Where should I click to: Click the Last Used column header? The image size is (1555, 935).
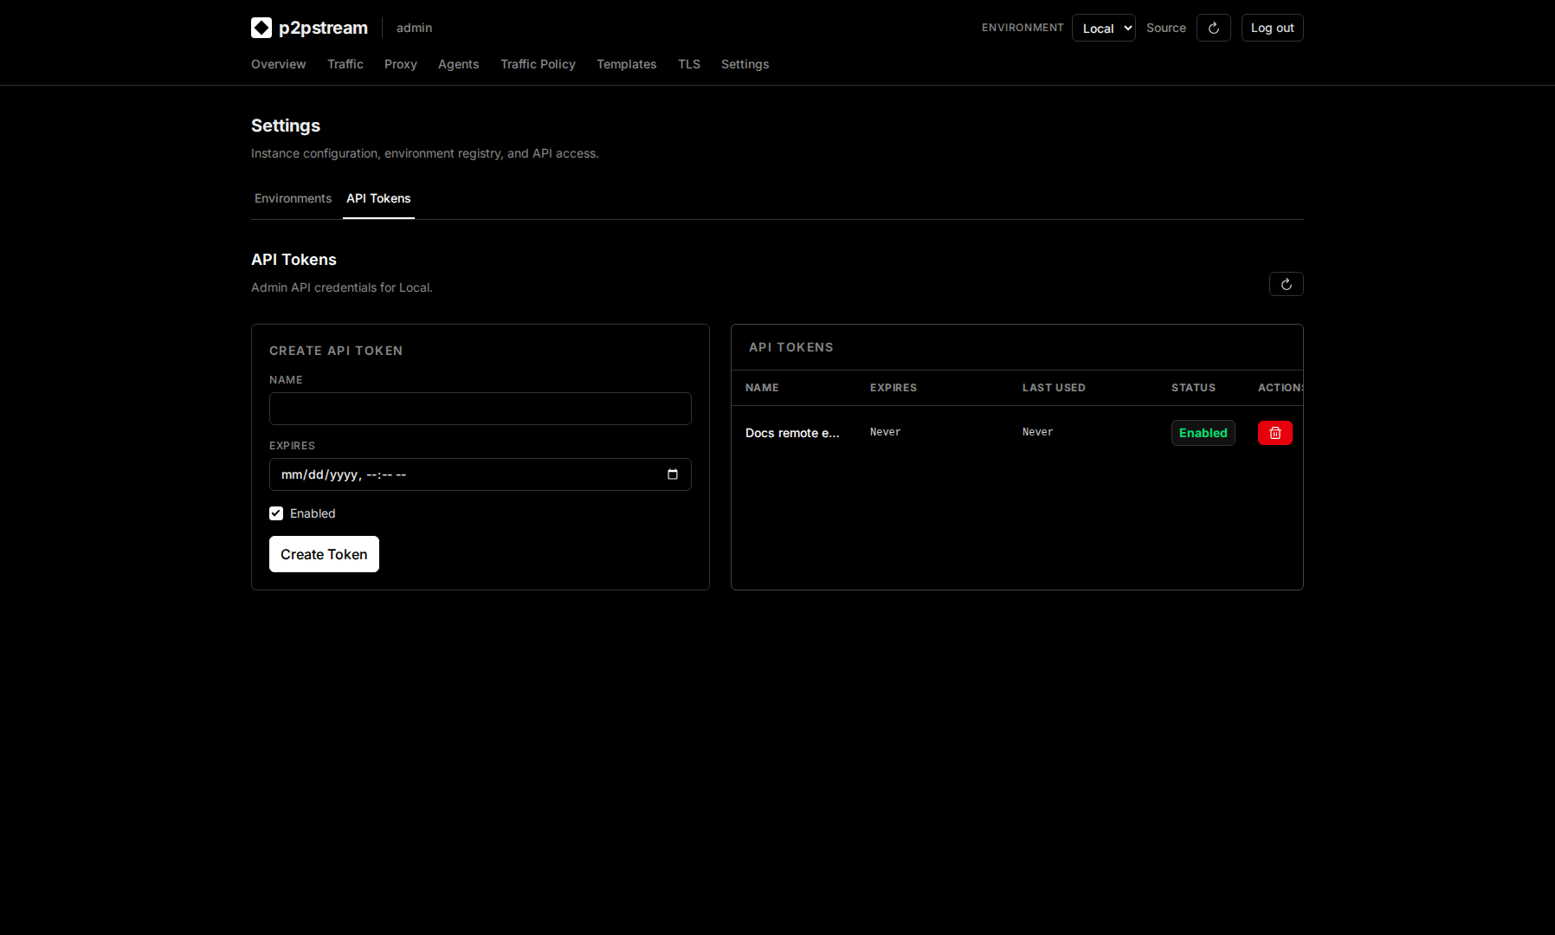[1054, 388]
